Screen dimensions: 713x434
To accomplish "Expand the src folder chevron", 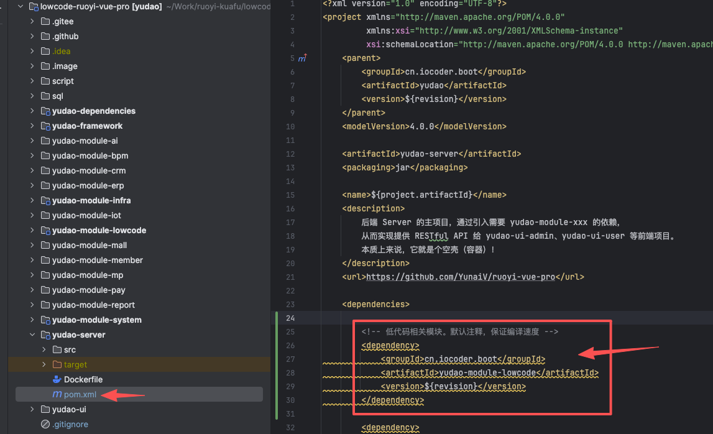I will coord(44,349).
